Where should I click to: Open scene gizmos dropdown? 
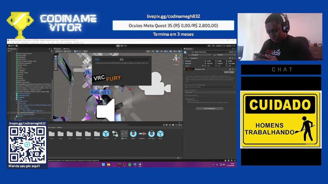(x=179, y=51)
